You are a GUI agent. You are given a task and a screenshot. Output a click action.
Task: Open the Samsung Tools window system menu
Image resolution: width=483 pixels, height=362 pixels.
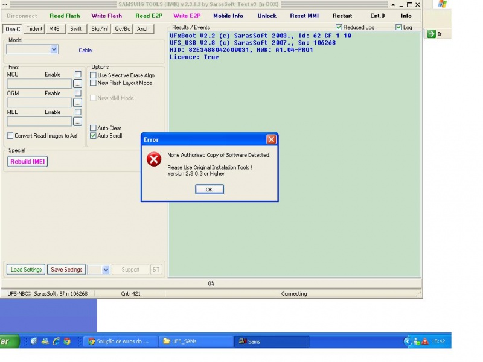(5, 4)
